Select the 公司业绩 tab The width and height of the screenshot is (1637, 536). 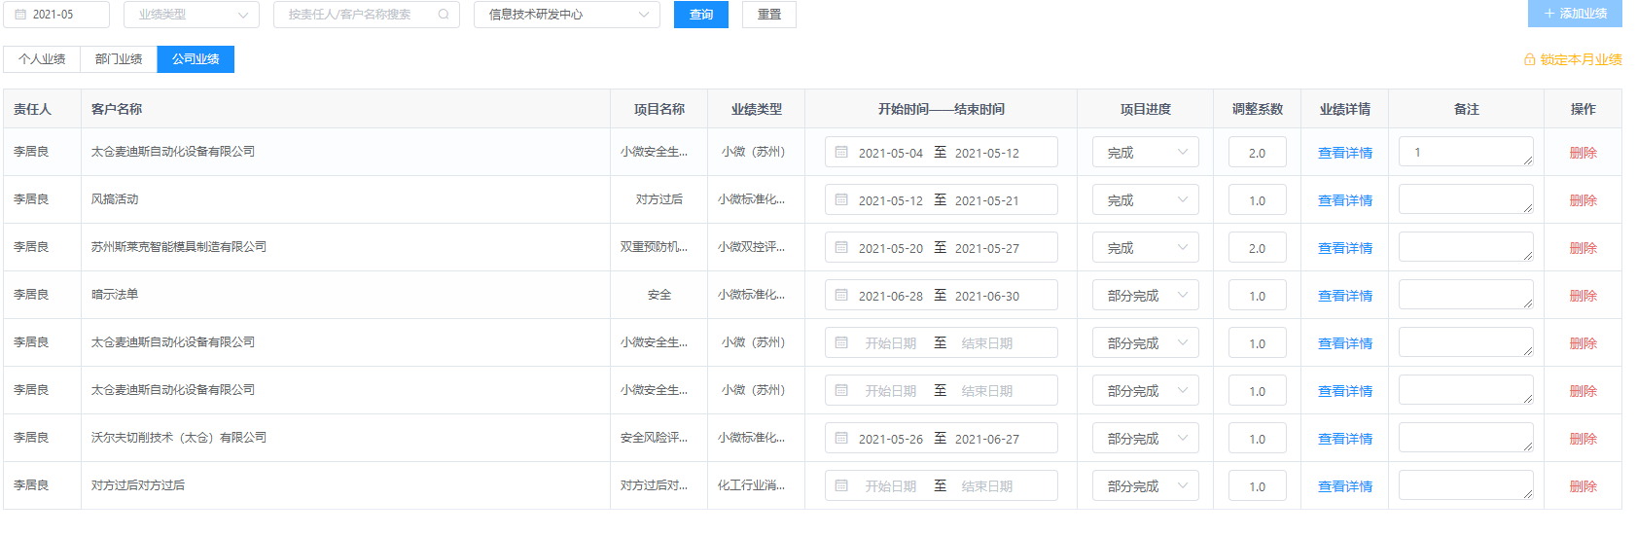point(196,59)
